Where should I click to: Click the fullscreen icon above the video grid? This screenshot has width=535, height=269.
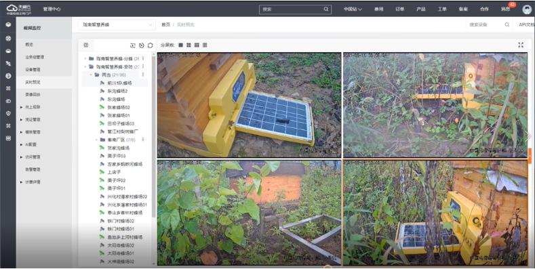click(521, 45)
